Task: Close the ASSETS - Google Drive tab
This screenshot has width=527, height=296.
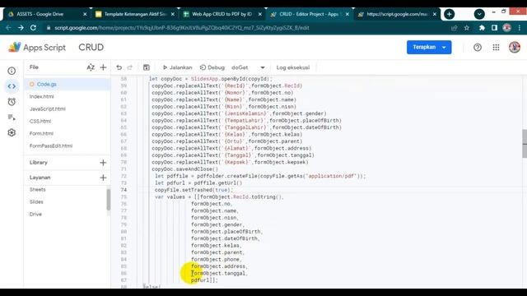Action: click(85, 14)
